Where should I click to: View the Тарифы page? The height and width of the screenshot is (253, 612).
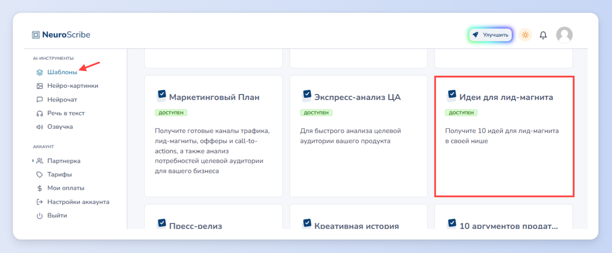point(59,175)
